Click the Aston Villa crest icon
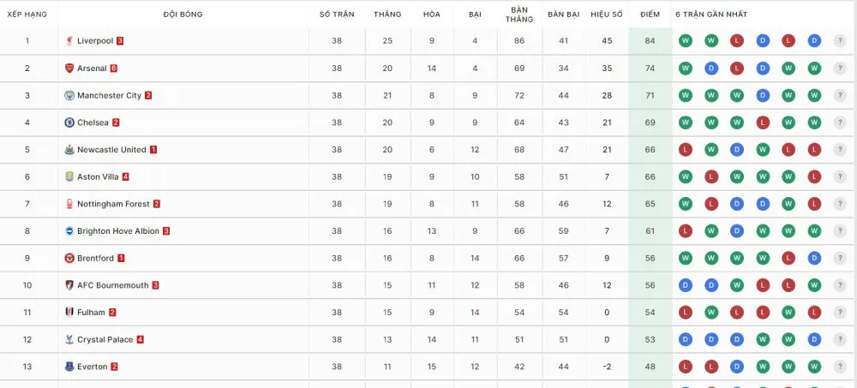The height and width of the screenshot is (388, 857). [69, 177]
